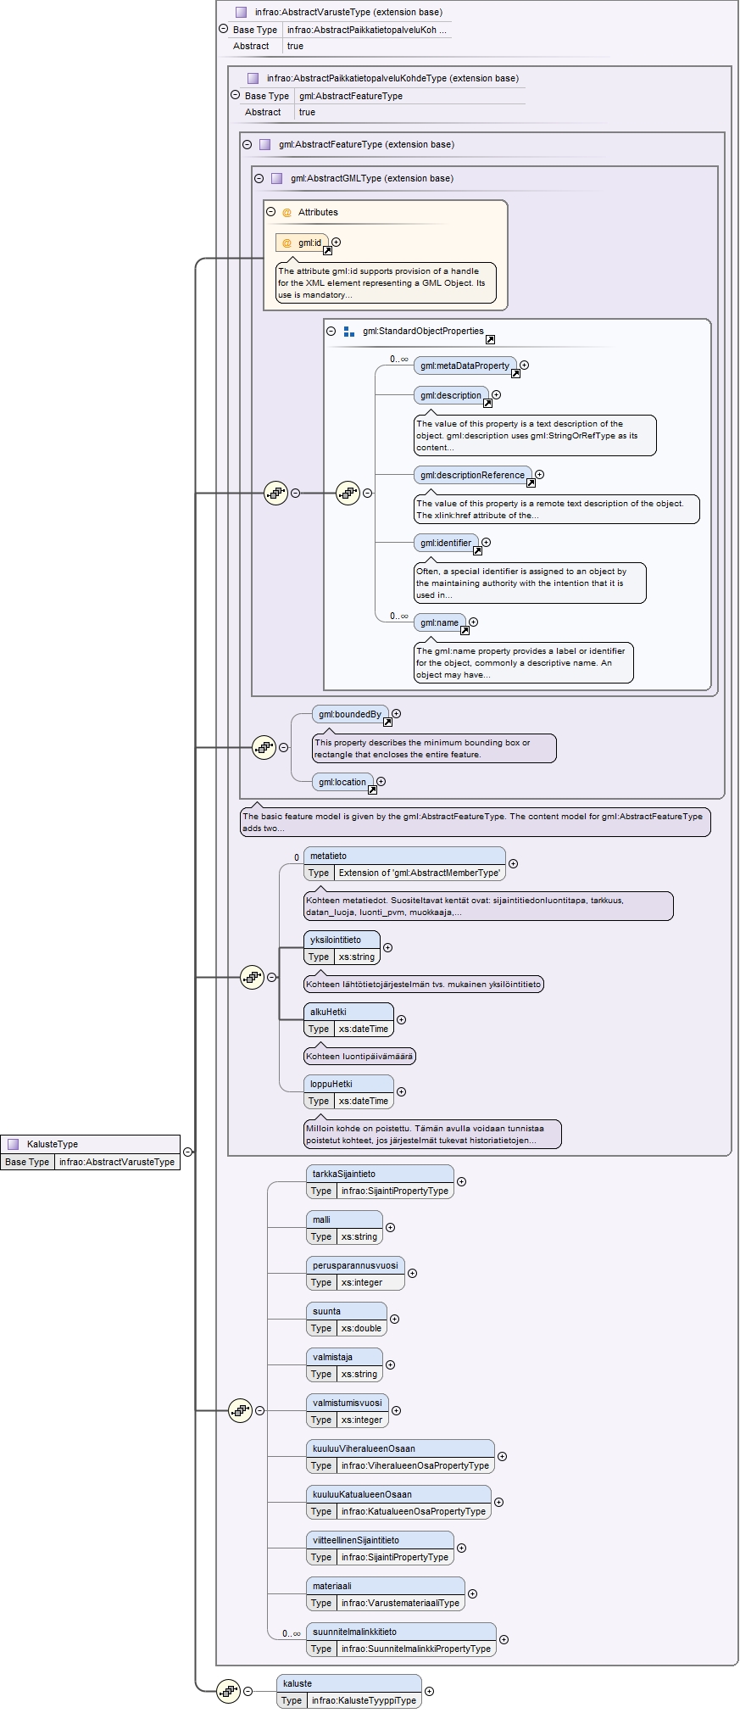Expand the metatieto element

tap(514, 864)
